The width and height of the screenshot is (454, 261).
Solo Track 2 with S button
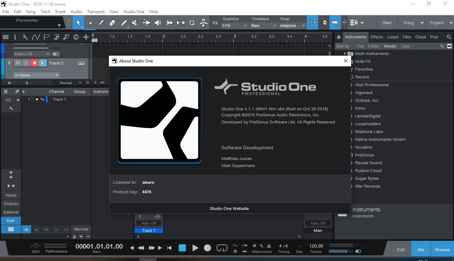(26, 63)
